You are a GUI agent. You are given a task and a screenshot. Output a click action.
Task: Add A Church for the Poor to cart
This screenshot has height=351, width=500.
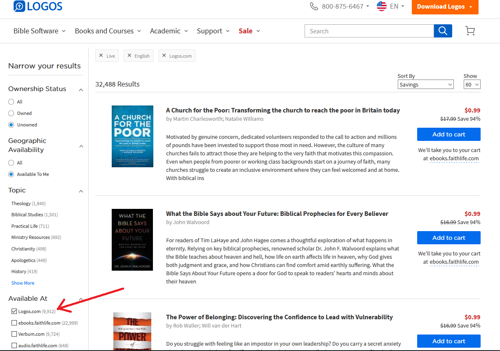tap(449, 134)
